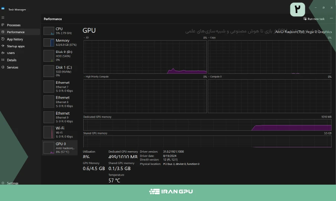Click the Compute 0 graph area
Viewport: 336px width, 201px height.
(269, 96)
